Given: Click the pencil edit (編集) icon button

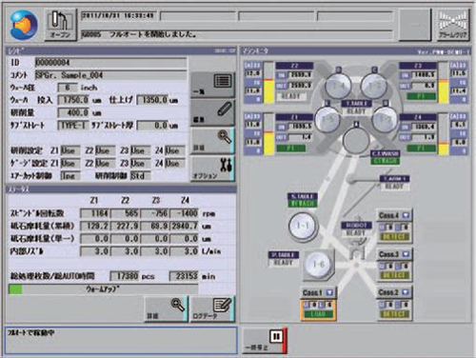Looking at the screenshot, I should tap(212, 112).
